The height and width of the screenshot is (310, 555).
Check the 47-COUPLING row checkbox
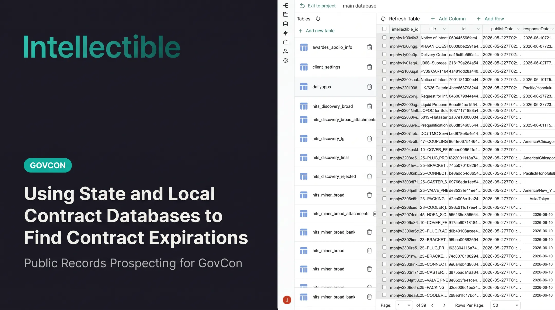[x=384, y=141]
